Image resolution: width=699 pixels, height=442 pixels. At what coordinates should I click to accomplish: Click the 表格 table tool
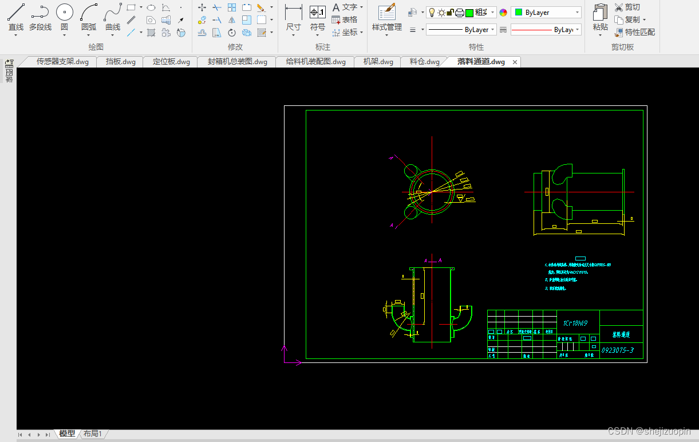tap(345, 19)
